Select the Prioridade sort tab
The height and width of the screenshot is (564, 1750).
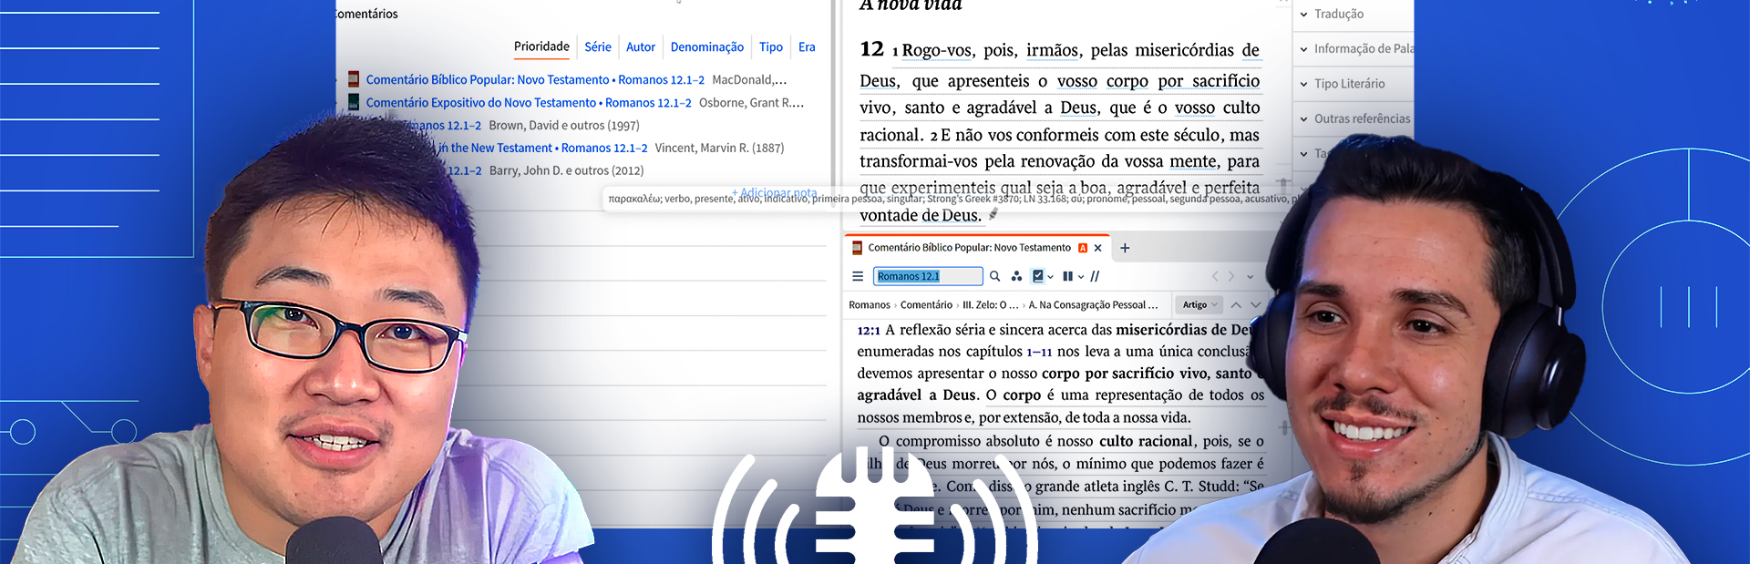[x=541, y=46]
